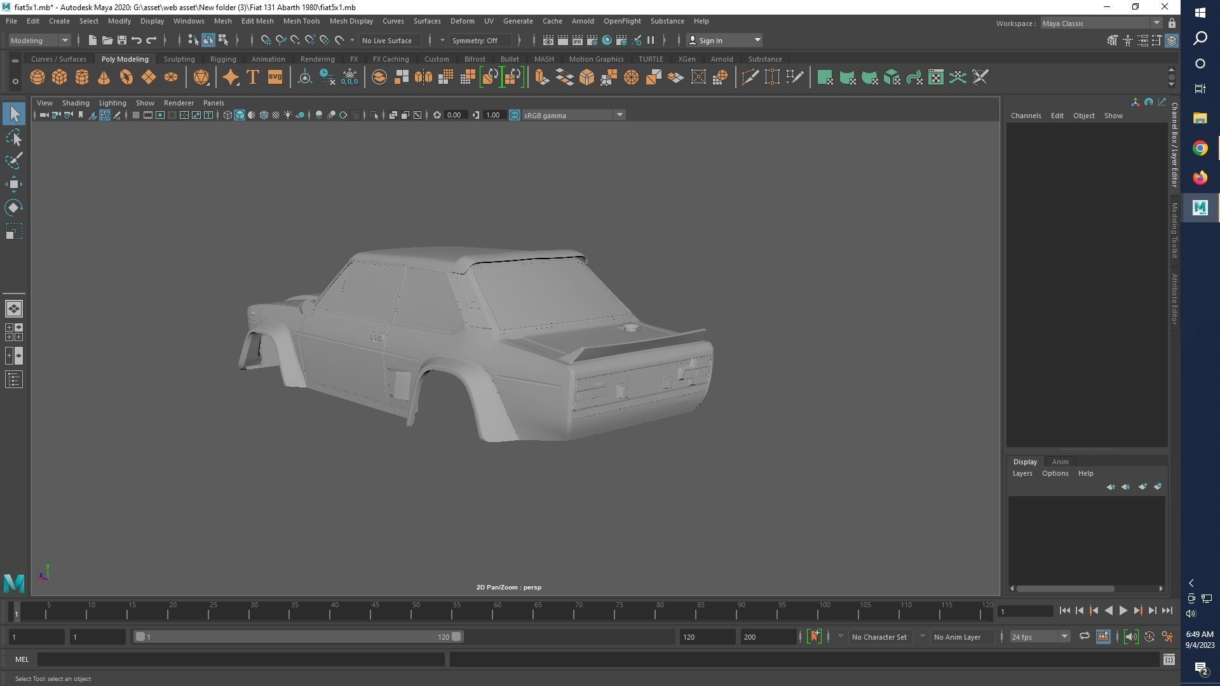
Task: Play the animation forwards
Action: click(1123, 610)
